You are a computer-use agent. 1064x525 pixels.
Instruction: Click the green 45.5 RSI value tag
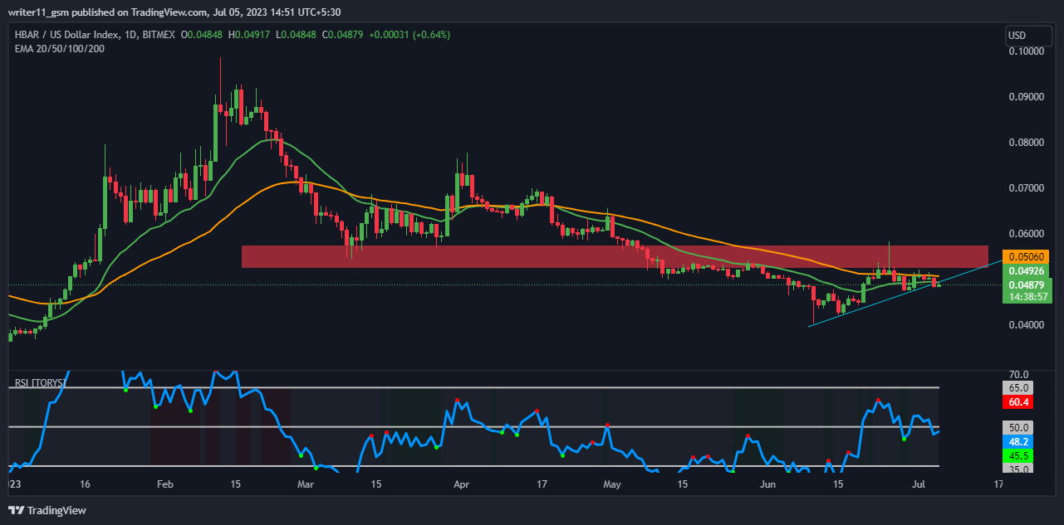click(x=1019, y=455)
